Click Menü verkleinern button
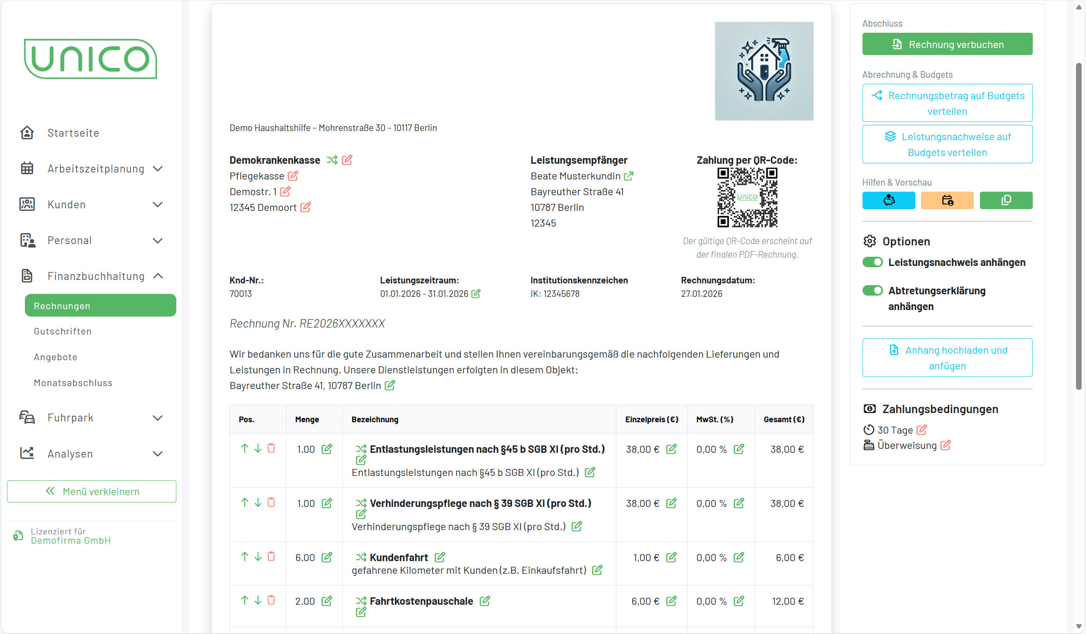Screen dimensions: 1086x634 click(x=92, y=492)
